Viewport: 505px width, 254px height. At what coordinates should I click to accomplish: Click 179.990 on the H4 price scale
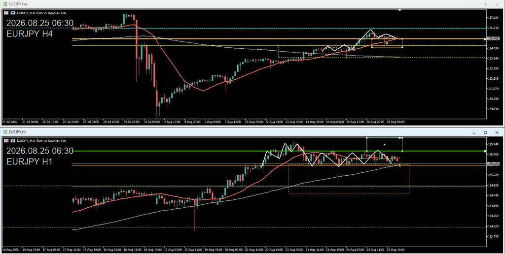[x=493, y=109]
